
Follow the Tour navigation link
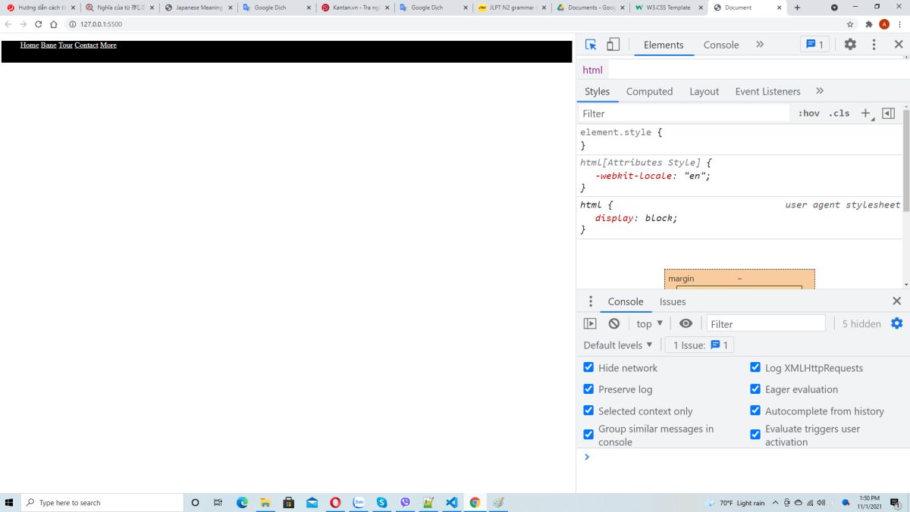pyautogui.click(x=66, y=45)
